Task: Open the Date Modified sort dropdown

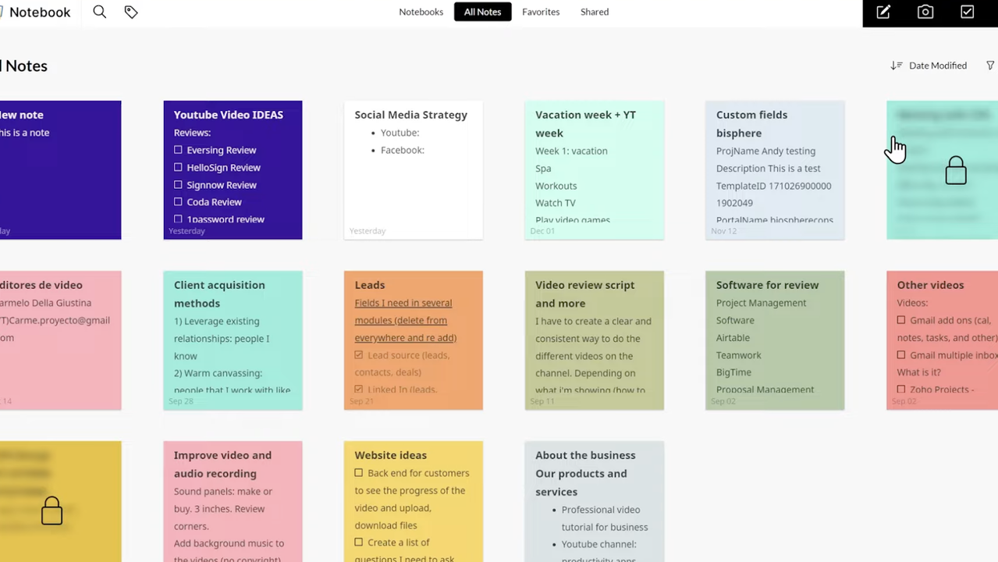Action: click(x=938, y=66)
